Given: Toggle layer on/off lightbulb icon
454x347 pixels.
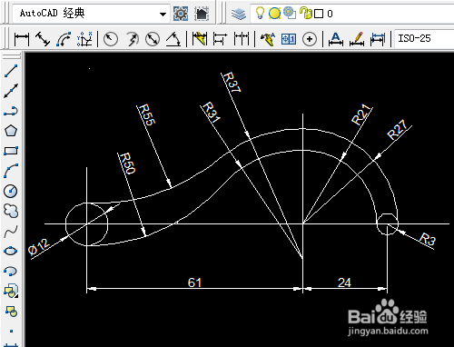Looking at the screenshot, I should pyautogui.click(x=260, y=14).
